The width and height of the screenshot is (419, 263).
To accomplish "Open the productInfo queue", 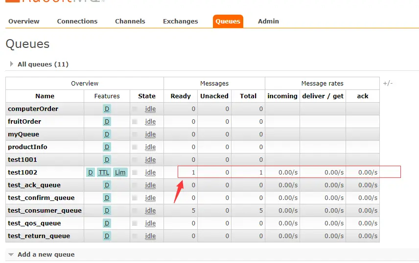I will (x=27, y=147).
